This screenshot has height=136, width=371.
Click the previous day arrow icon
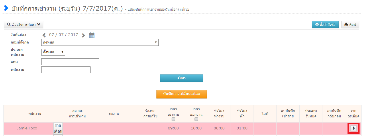[x=44, y=35]
